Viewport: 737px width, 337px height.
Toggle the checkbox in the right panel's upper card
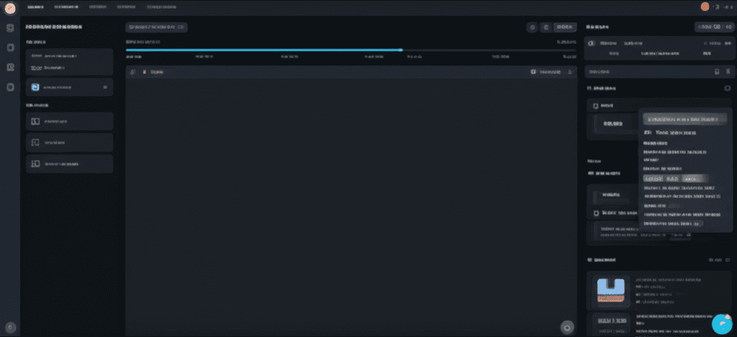(x=596, y=106)
